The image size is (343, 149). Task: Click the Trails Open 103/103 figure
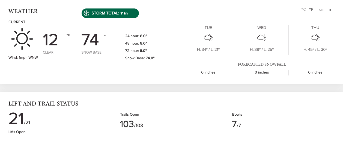pyautogui.click(x=132, y=124)
